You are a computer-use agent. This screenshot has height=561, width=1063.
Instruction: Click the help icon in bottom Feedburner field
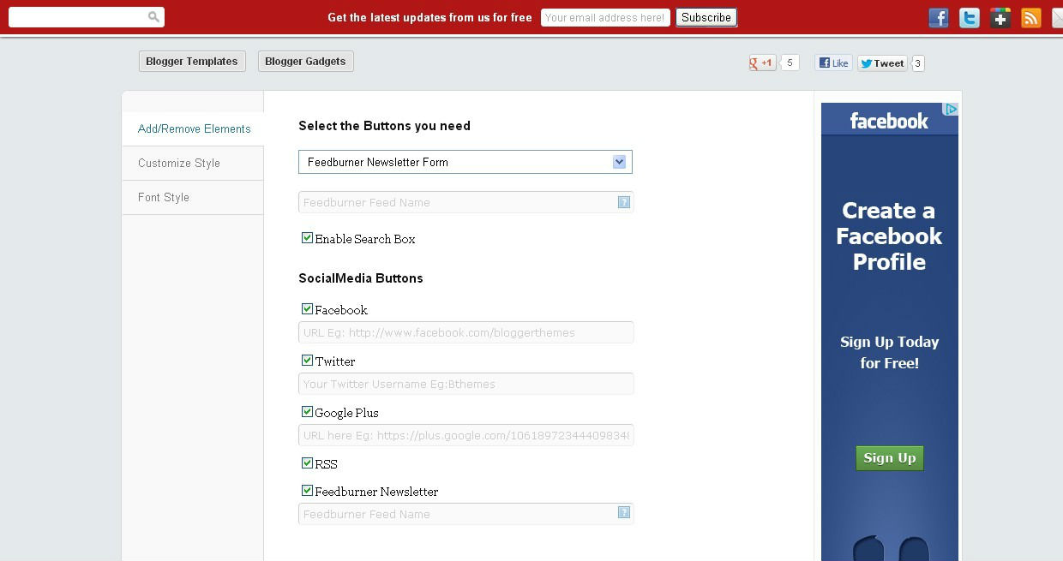[624, 512]
